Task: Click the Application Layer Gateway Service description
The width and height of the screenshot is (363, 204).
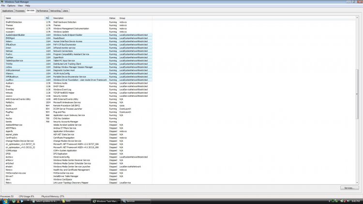Action: (69, 115)
